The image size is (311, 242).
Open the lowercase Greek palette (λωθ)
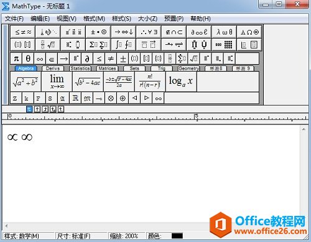point(225,32)
